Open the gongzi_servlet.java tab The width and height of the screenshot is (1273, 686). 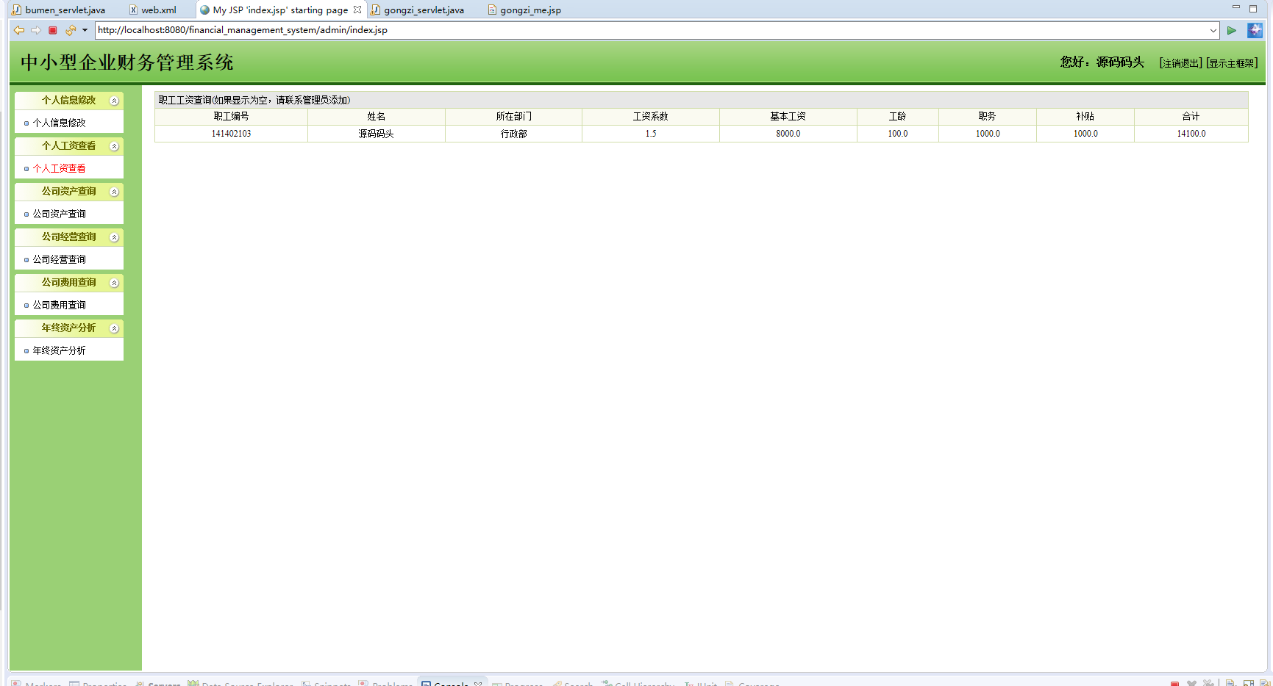coord(417,10)
